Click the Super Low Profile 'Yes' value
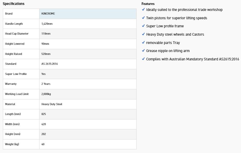 click(x=44, y=74)
